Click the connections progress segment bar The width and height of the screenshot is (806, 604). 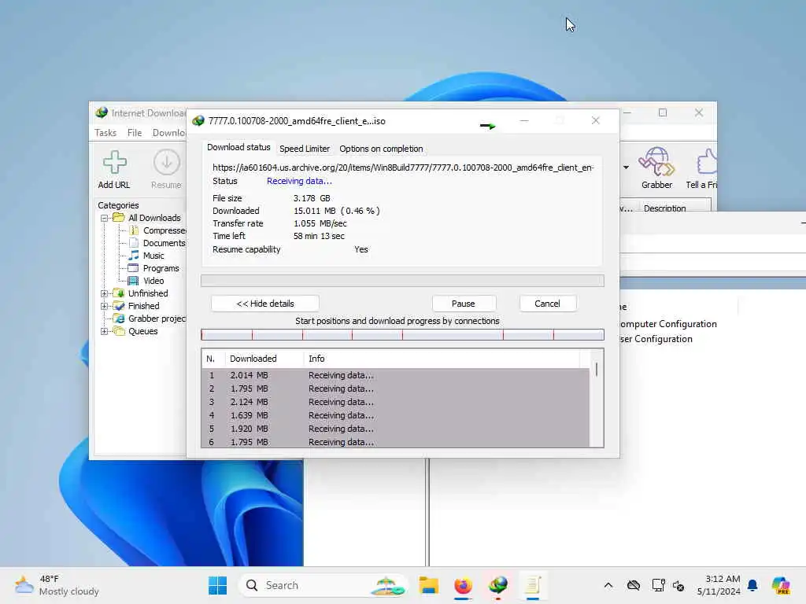point(402,335)
